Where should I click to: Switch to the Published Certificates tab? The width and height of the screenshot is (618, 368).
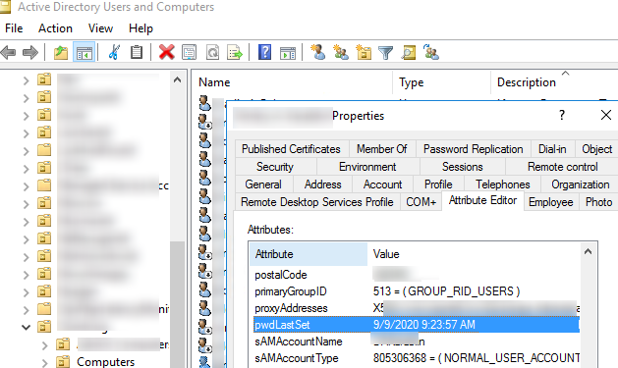tap(291, 149)
